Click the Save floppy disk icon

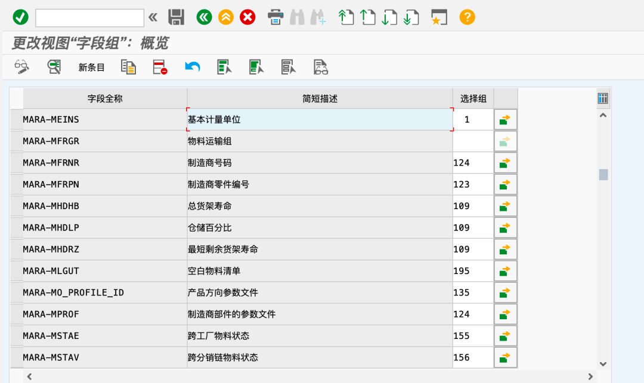[176, 17]
